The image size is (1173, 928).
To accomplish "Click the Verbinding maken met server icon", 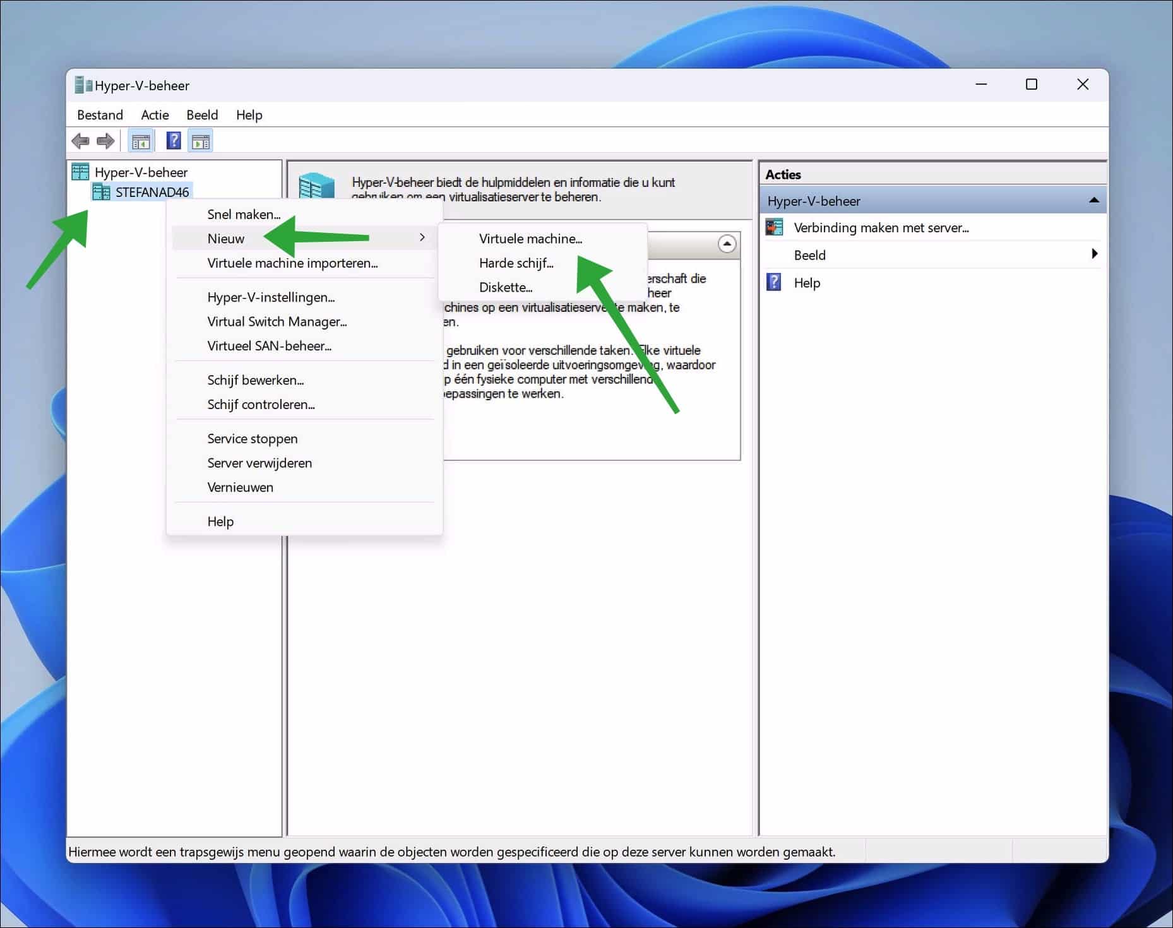I will click(773, 227).
